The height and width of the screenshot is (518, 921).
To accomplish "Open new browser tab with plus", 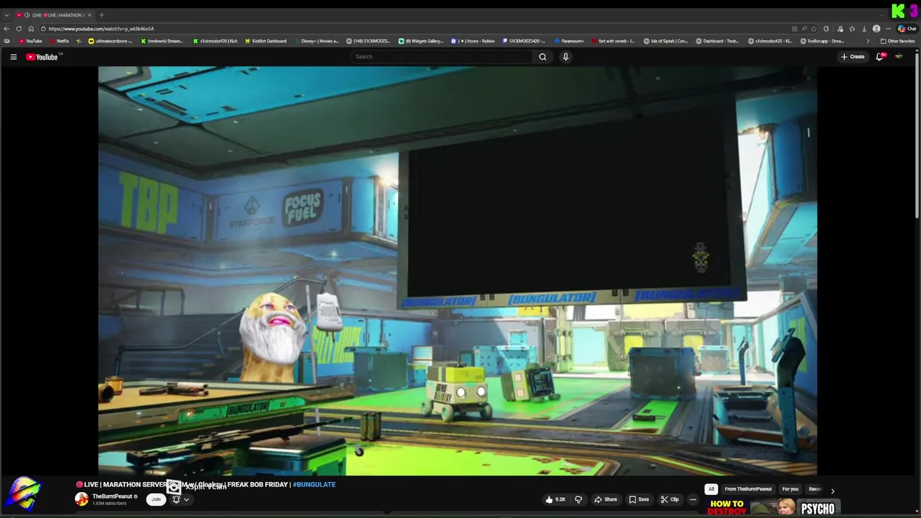I will click(x=101, y=15).
